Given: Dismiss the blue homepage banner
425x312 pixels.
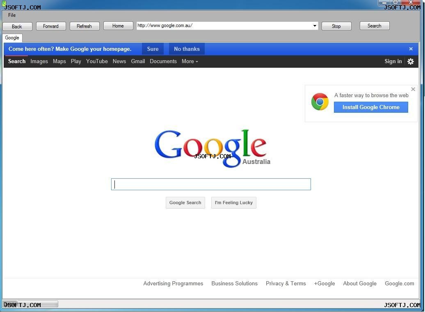Looking at the screenshot, I should 411,49.
